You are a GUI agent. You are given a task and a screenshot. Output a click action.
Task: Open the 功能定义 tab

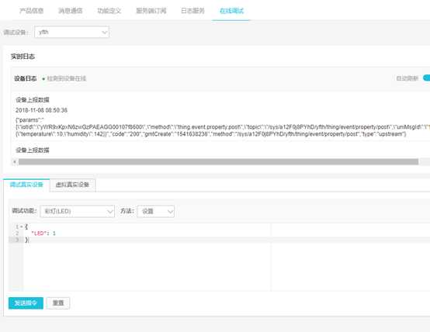click(109, 11)
